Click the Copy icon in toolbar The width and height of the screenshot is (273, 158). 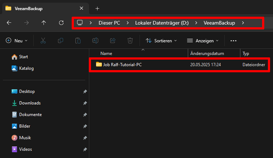(x=60, y=41)
